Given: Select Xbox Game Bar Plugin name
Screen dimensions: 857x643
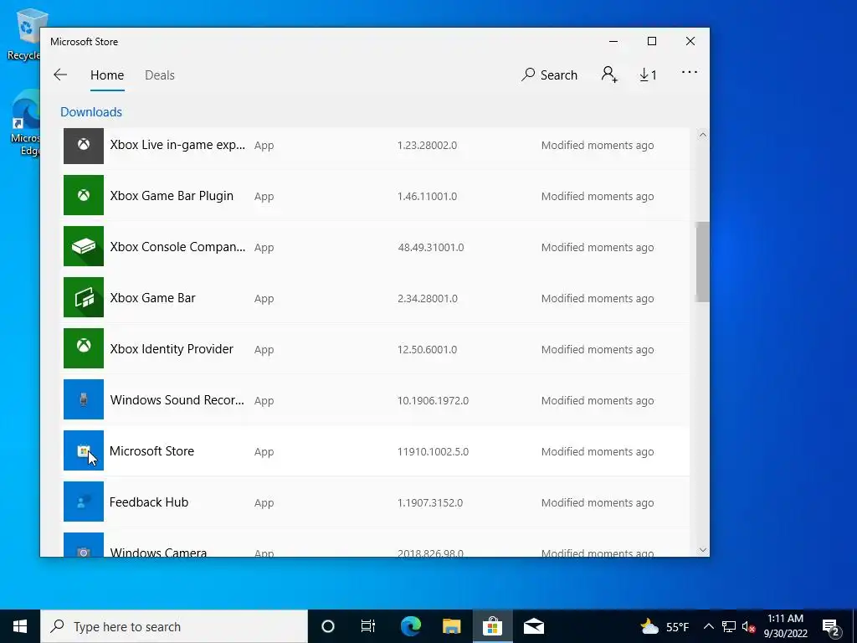Looking at the screenshot, I should (172, 196).
